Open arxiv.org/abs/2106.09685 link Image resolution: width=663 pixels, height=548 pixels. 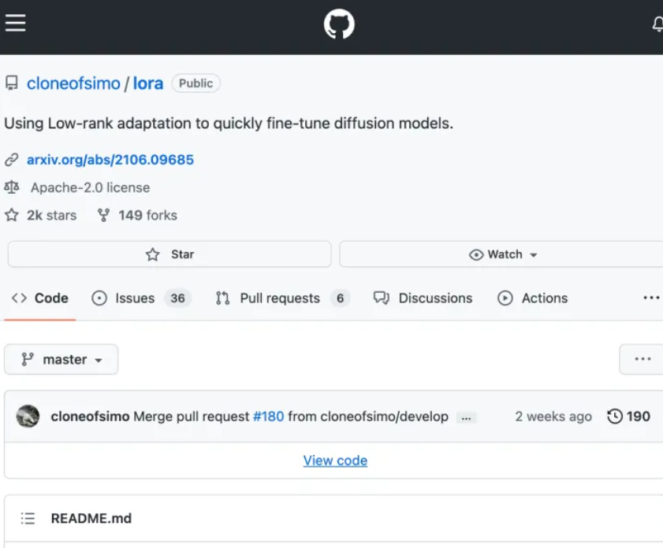[x=110, y=160]
